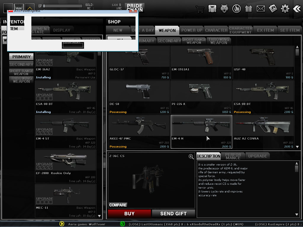Click the Z-36C CS weapon preview image

tap(149, 179)
